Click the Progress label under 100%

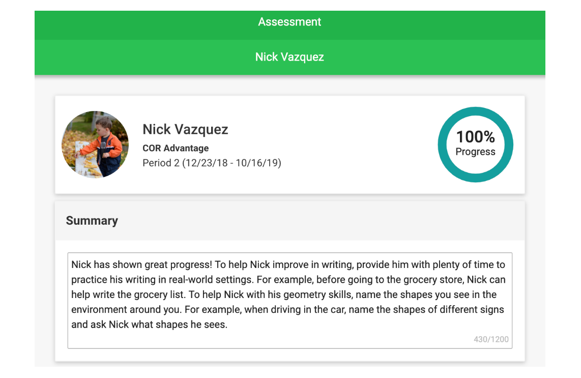coord(475,152)
